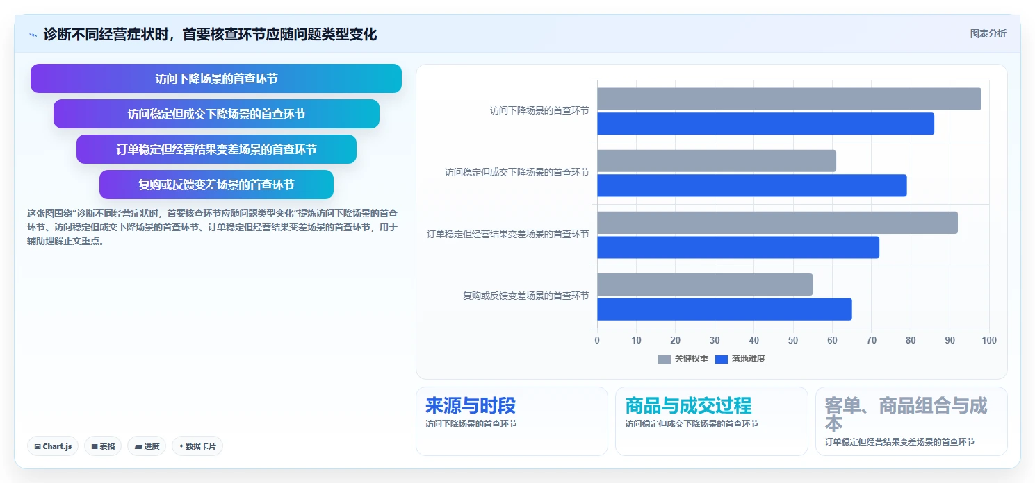
Task: Click blue 落地难度 bar for 复购或反馈变差场景
Action: point(724,310)
